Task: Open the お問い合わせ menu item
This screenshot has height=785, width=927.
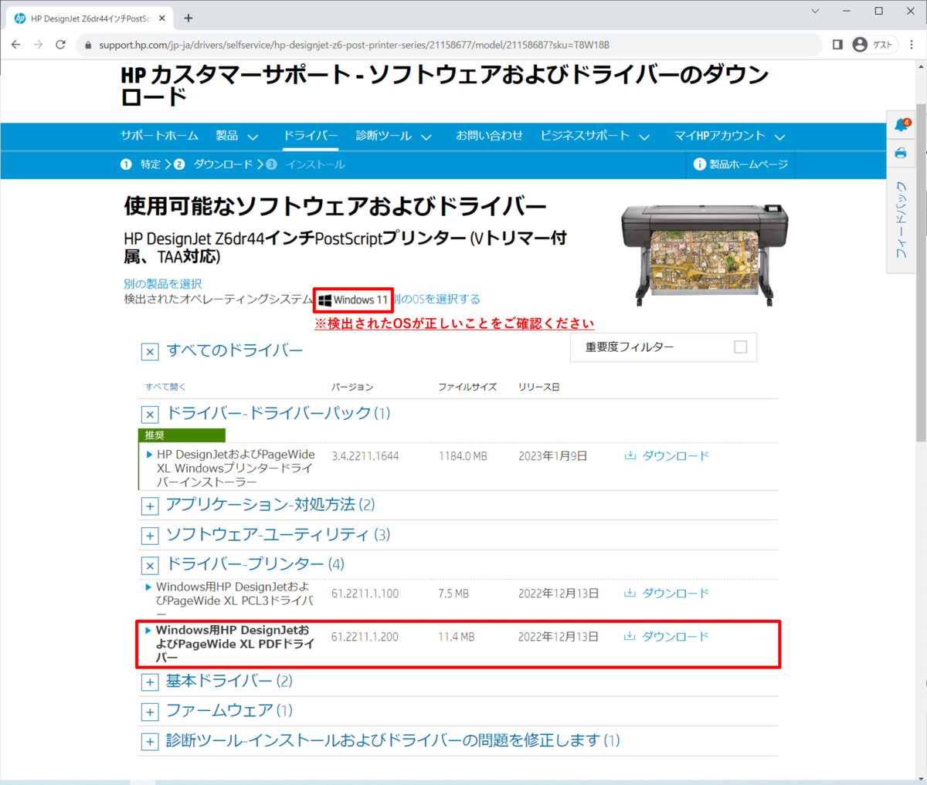Action: [x=489, y=136]
